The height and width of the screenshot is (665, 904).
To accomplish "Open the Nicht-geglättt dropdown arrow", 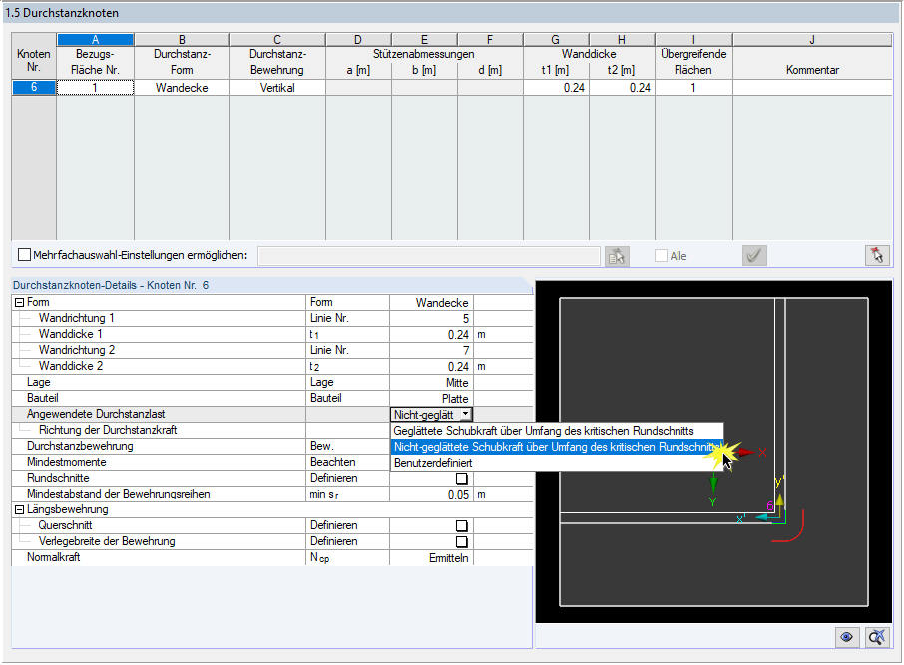I will point(465,415).
